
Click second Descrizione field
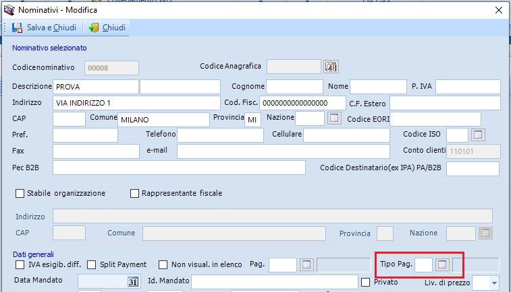click(180, 87)
